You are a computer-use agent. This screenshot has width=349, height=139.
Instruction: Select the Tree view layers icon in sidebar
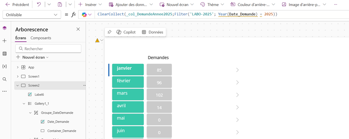(4, 28)
